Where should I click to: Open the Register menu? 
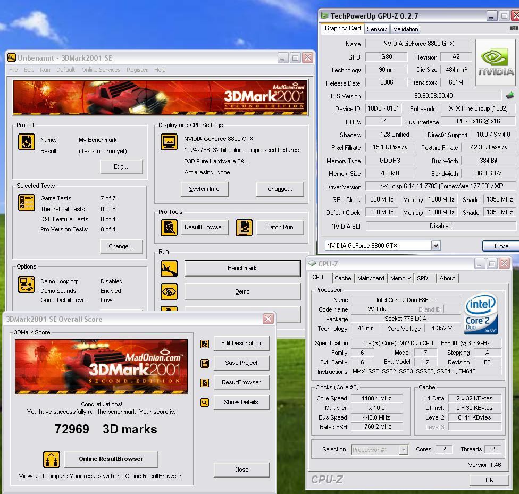tap(137, 70)
